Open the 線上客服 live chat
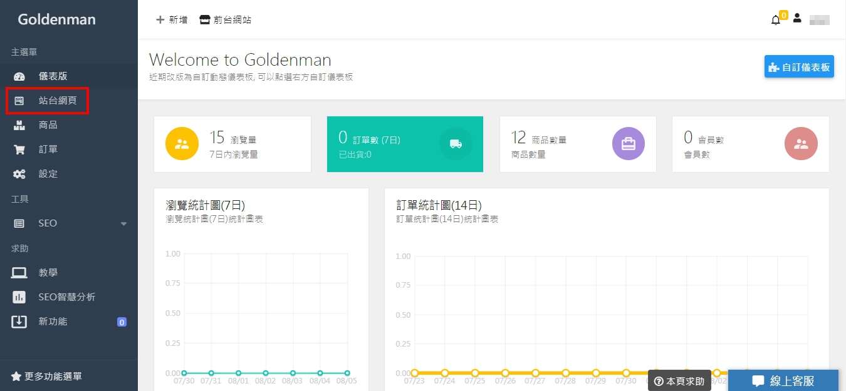846x391 pixels. [783, 381]
